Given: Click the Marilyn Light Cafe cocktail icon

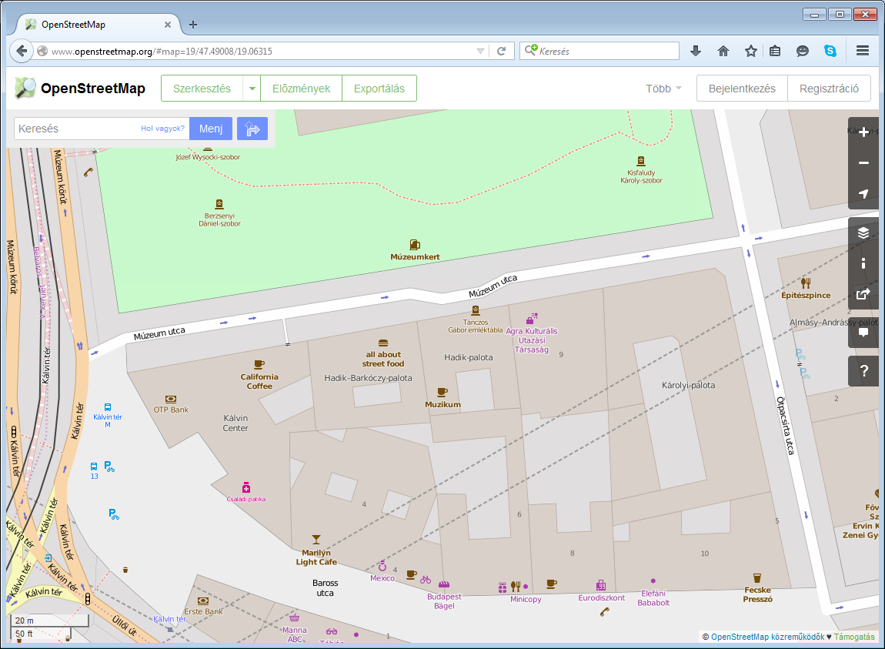Looking at the screenshot, I should tap(316, 540).
